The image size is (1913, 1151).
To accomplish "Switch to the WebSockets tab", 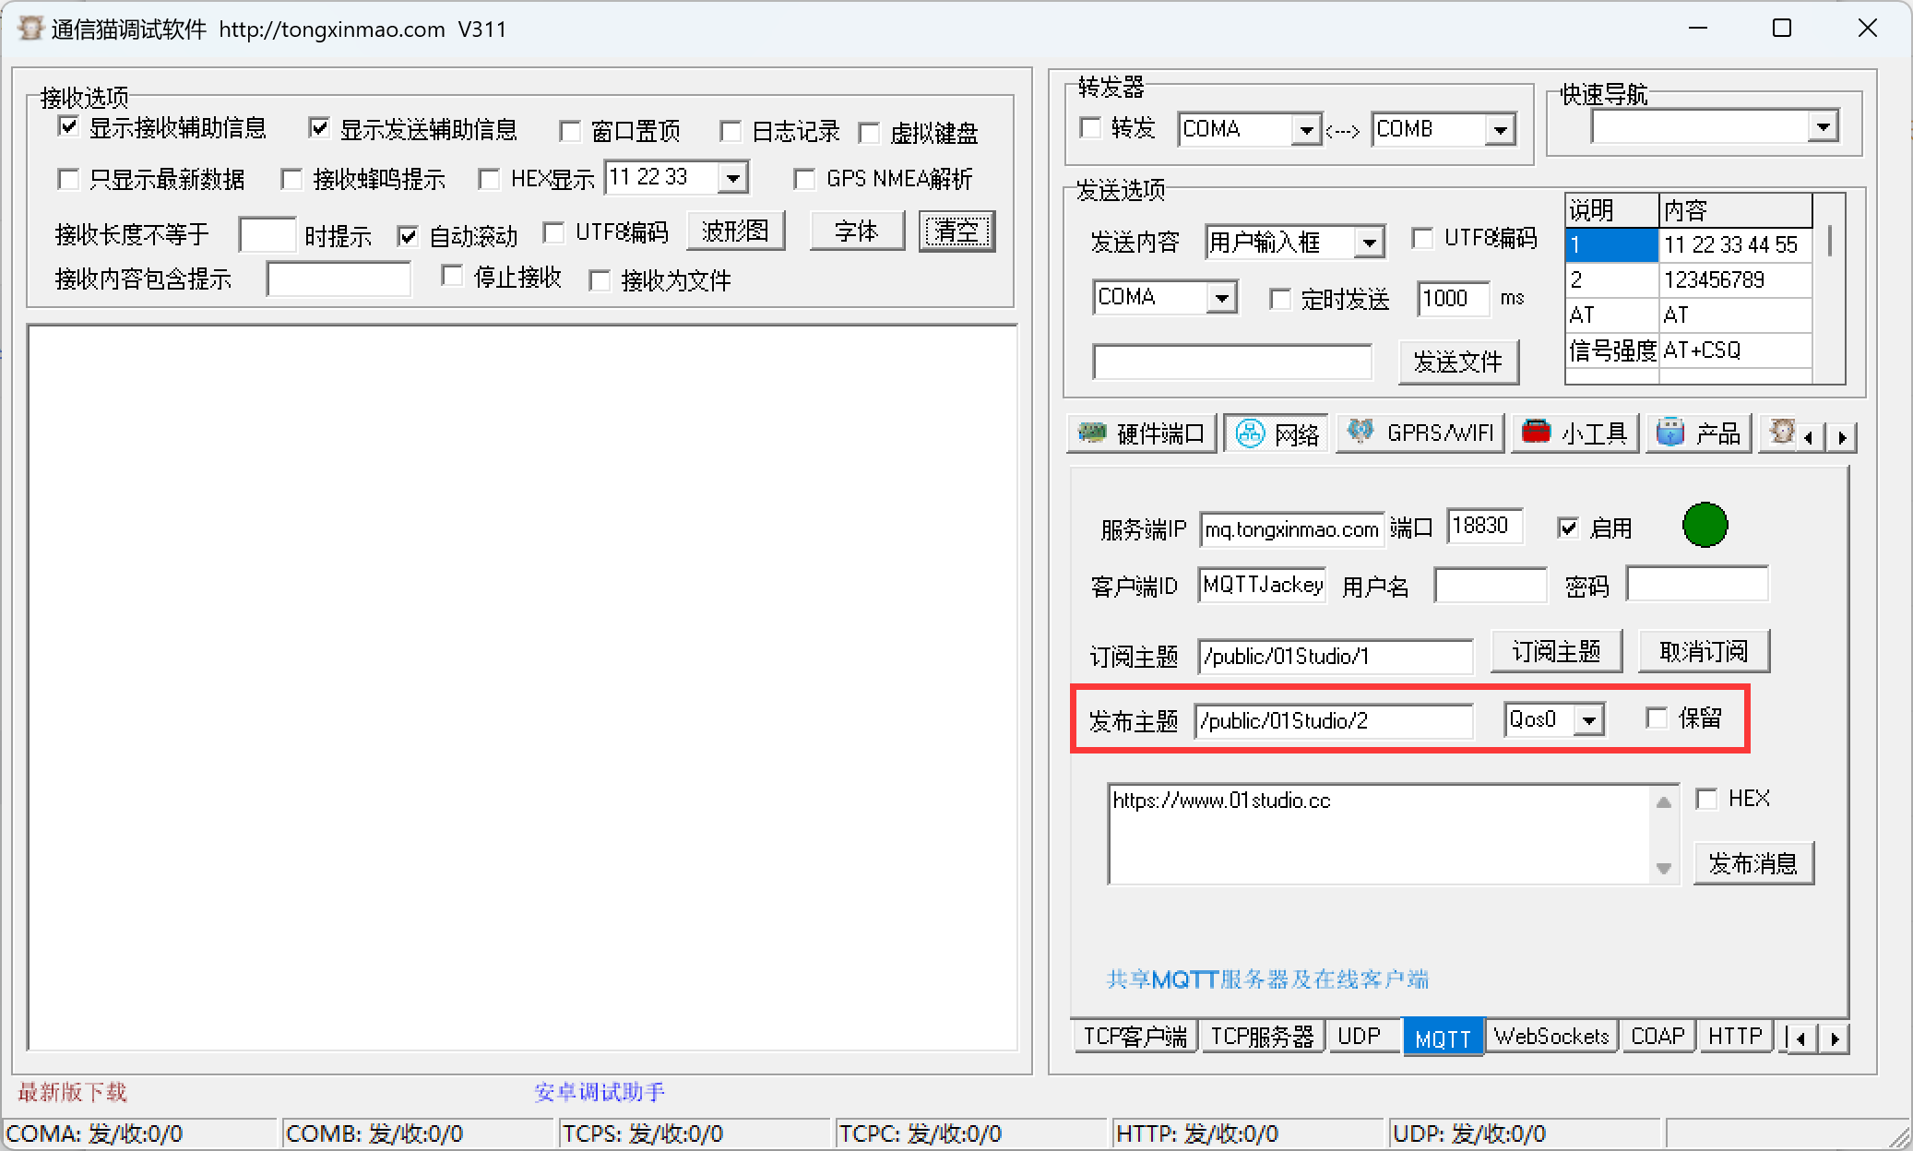I will coord(1551,1036).
